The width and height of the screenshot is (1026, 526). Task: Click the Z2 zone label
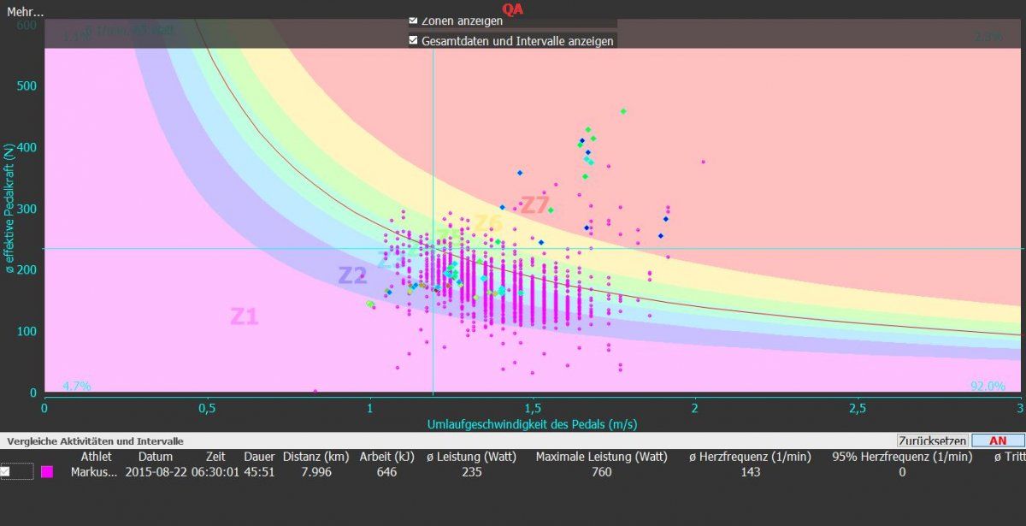click(352, 275)
